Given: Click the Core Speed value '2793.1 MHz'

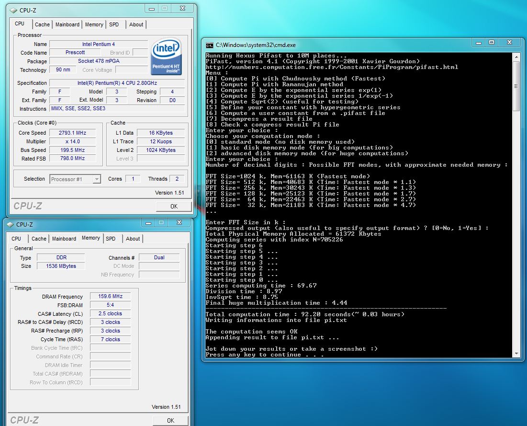Looking at the screenshot, I should pyautogui.click(x=73, y=133).
